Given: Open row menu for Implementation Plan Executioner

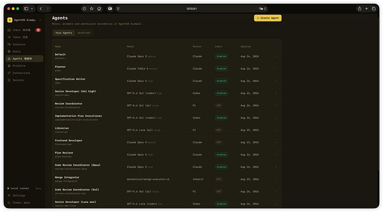Looking at the screenshot, I should tap(276, 118).
